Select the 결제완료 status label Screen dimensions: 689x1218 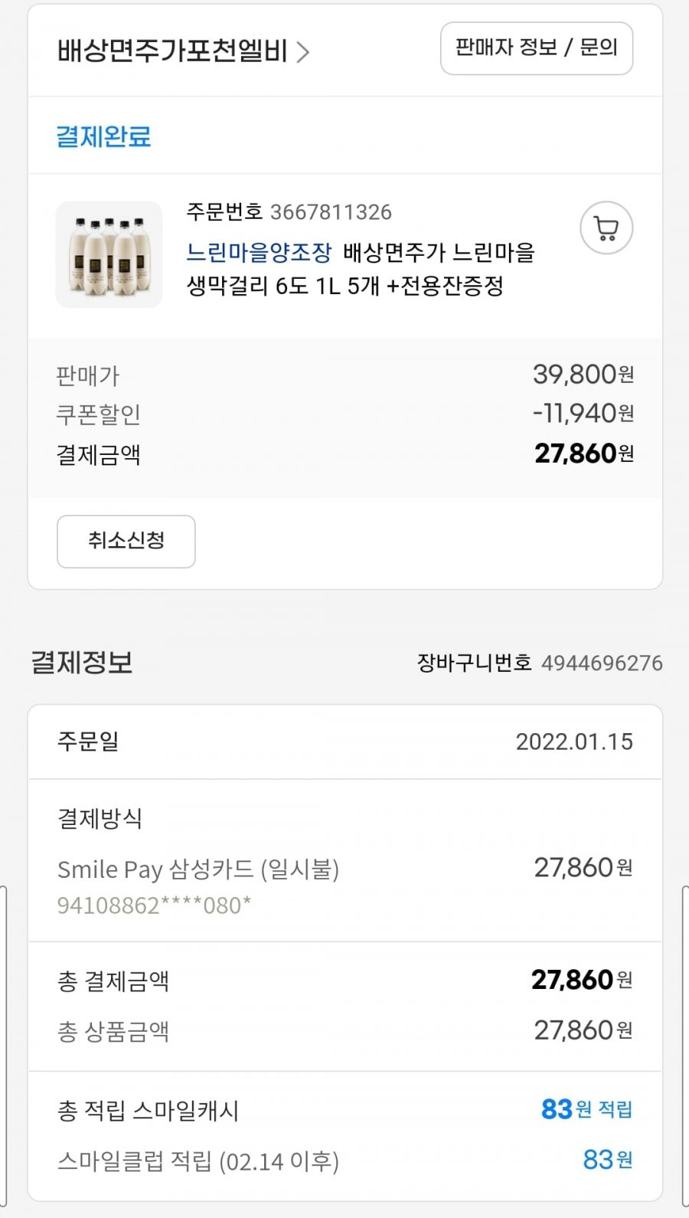click(x=104, y=136)
